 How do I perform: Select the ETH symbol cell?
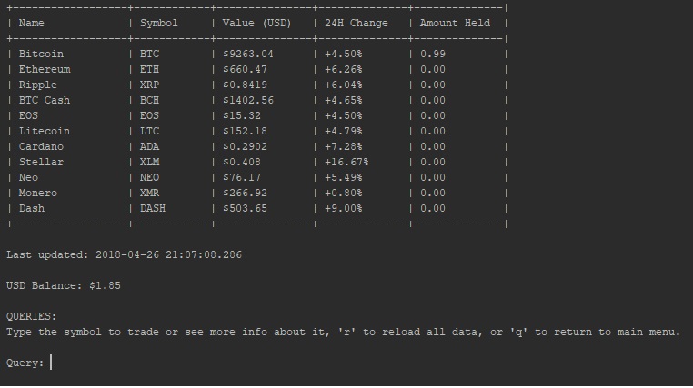[149, 69]
